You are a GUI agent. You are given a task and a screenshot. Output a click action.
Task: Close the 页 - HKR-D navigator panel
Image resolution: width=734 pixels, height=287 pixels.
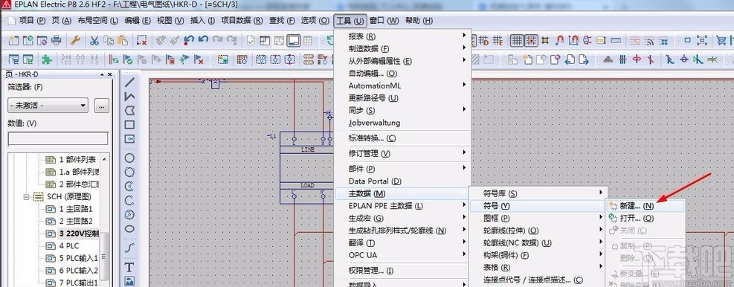click(110, 75)
